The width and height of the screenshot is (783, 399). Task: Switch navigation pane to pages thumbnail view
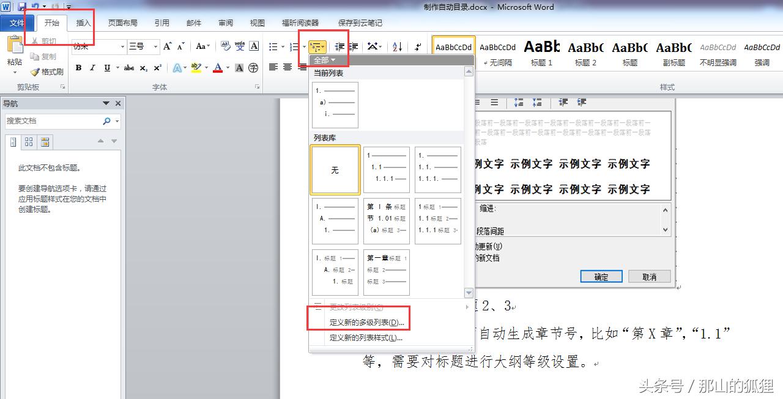28,142
